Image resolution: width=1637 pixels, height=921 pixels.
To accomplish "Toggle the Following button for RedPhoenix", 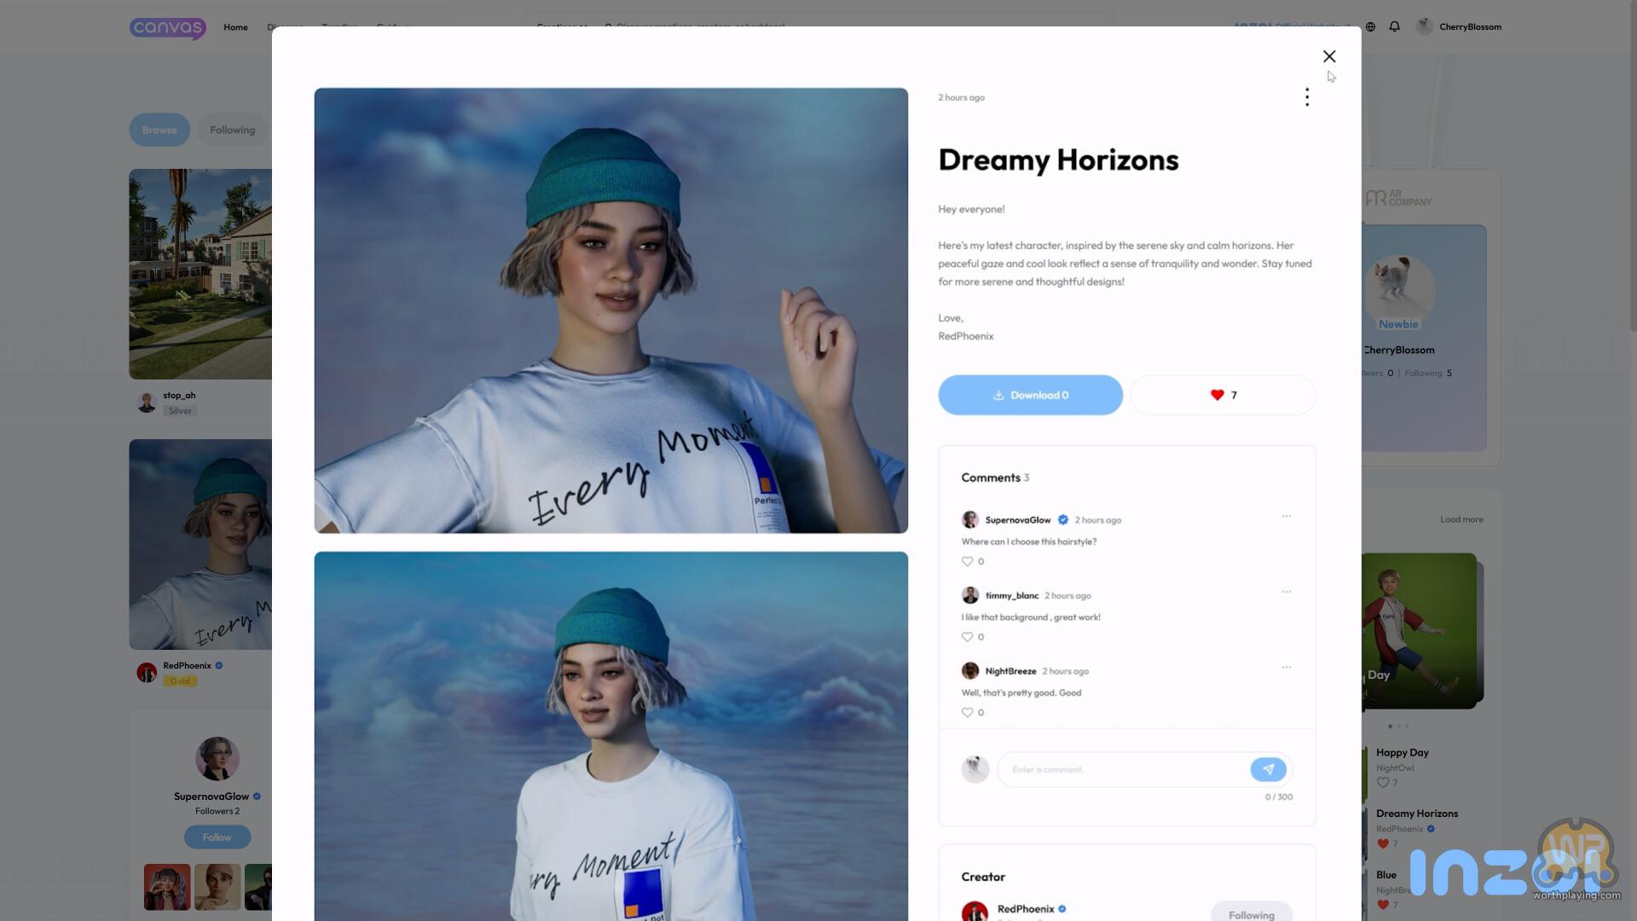I will click(x=1251, y=913).
